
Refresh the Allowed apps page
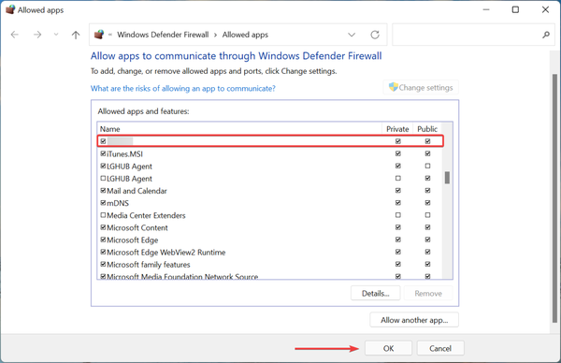pyautogui.click(x=375, y=35)
